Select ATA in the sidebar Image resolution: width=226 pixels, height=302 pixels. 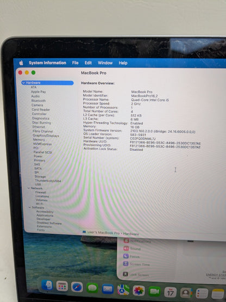tap(34, 87)
